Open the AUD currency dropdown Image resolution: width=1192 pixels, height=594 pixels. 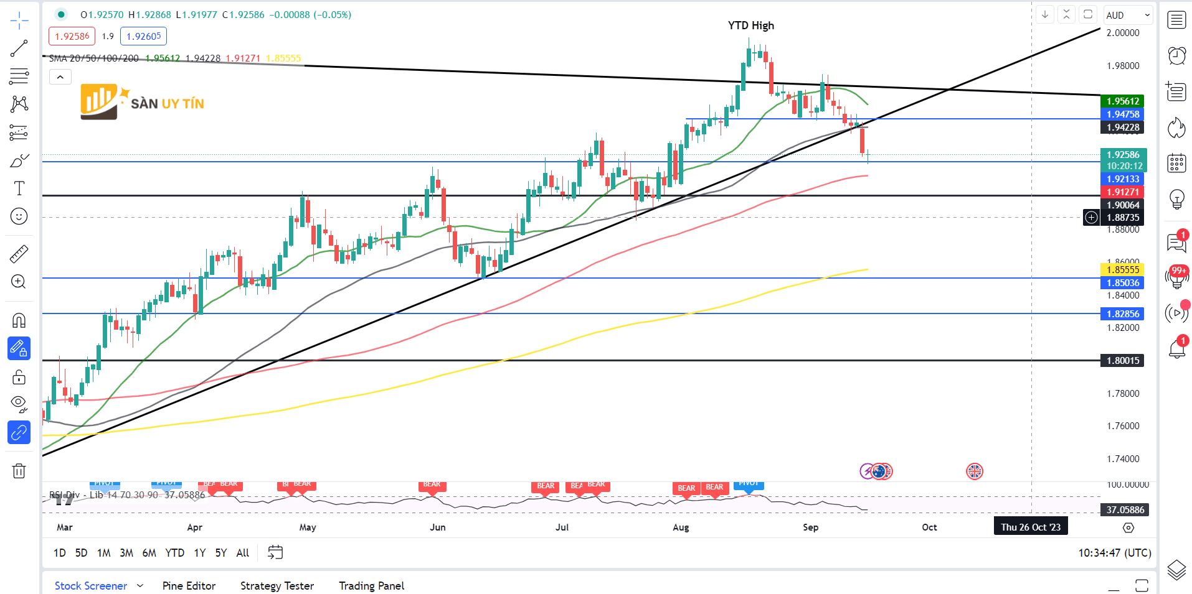pos(1128,15)
